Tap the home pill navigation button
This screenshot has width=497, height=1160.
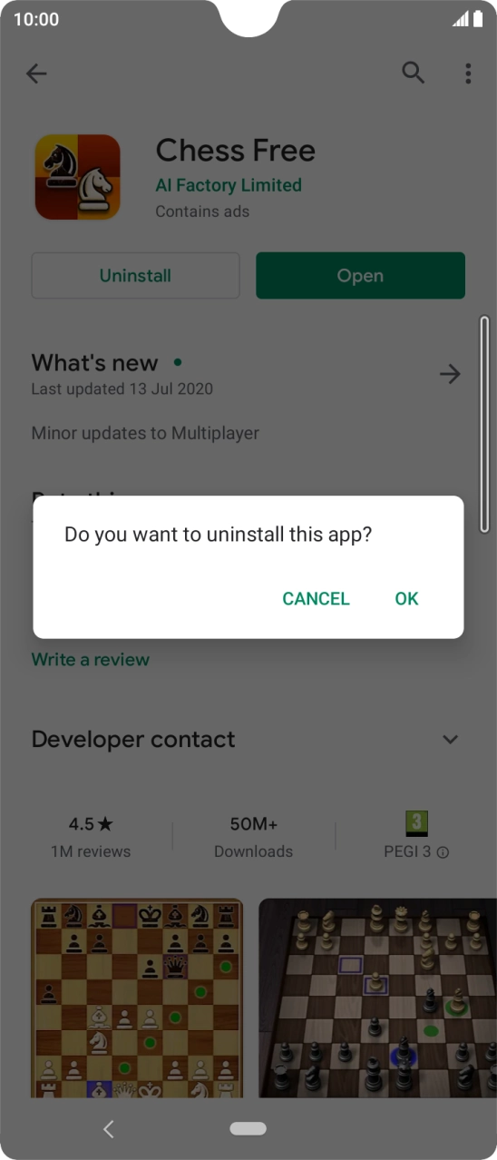[x=248, y=1128]
